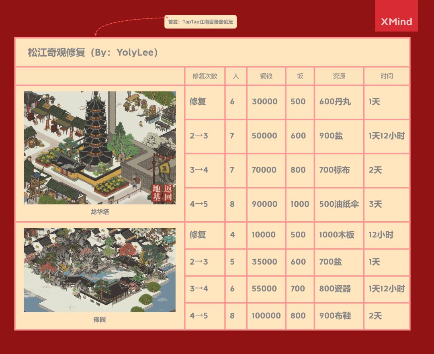
Task: Select the 松江奇观修复 title cell
Action: tap(212, 52)
